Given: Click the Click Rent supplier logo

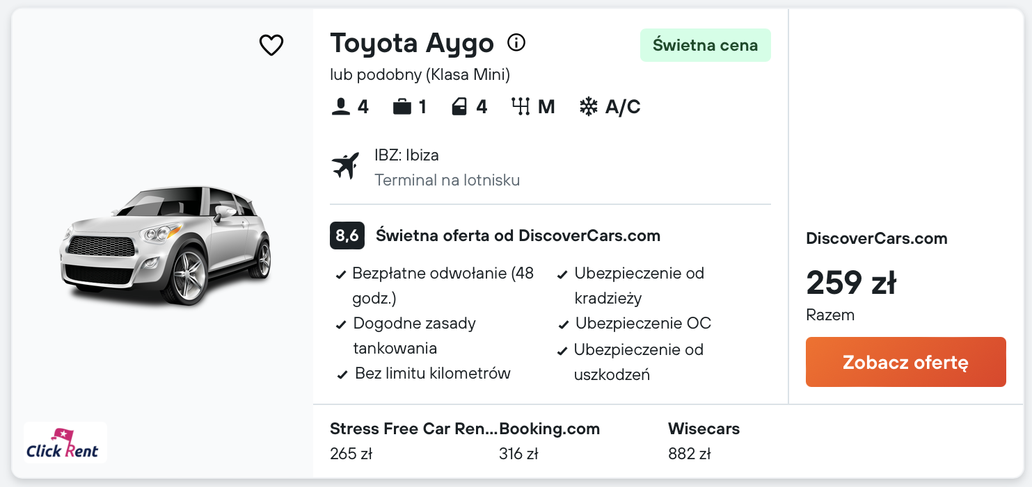Looking at the screenshot, I should [x=65, y=443].
